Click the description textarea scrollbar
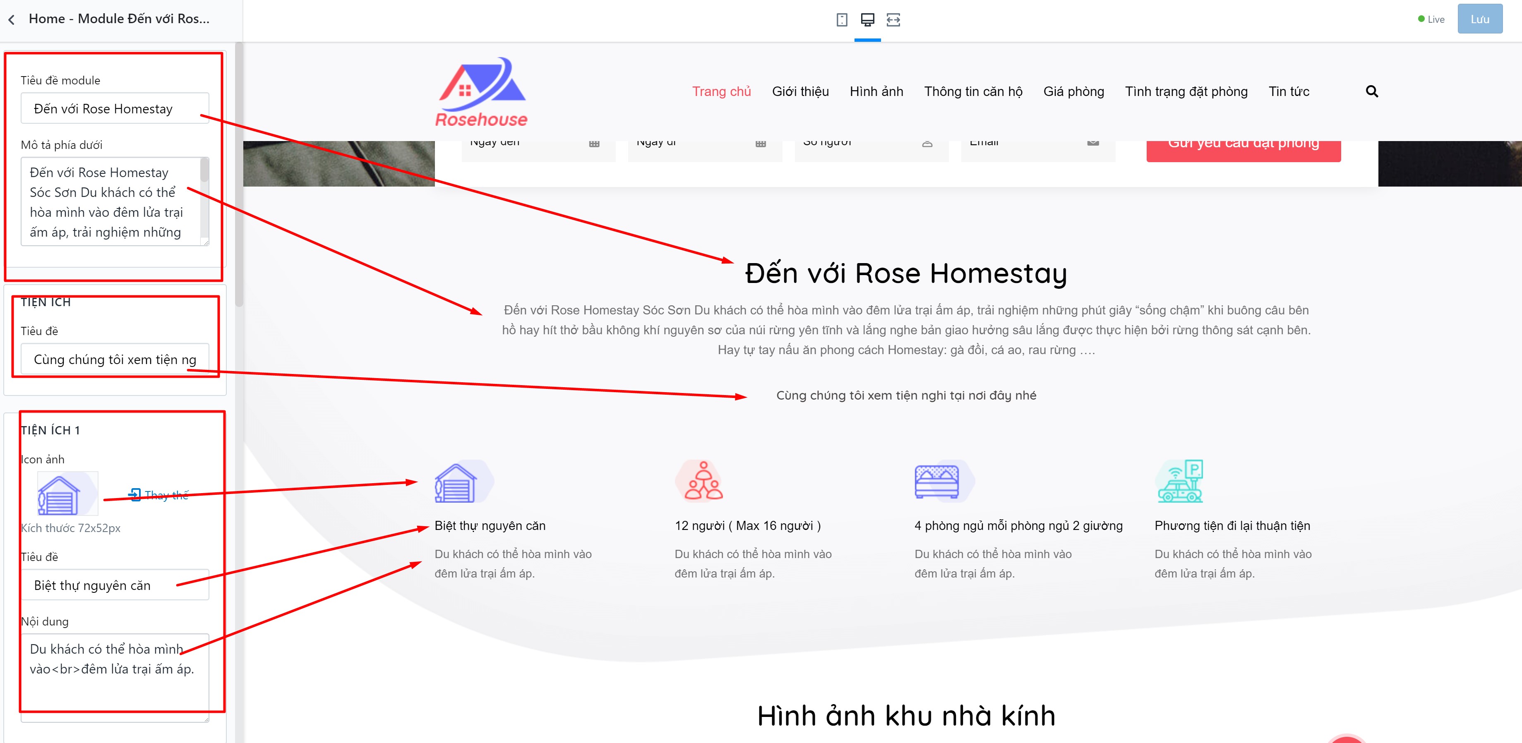This screenshot has width=1522, height=743. point(204,170)
